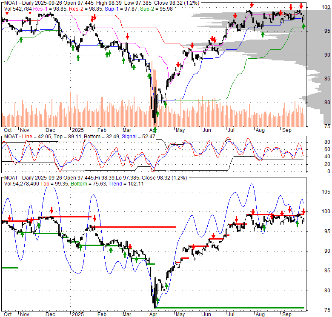Select the oscillator Top = 89.11 label
The width and height of the screenshot is (332, 317).
pos(67,137)
